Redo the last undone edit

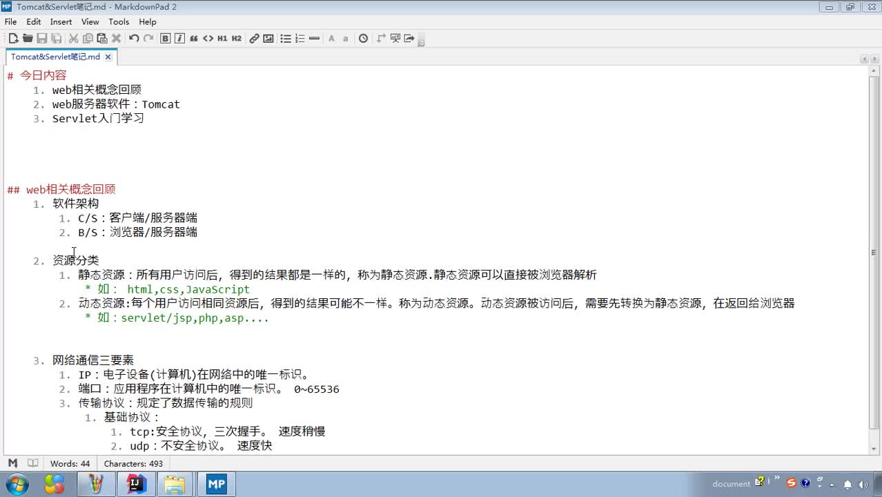pyautogui.click(x=148, y=39)
